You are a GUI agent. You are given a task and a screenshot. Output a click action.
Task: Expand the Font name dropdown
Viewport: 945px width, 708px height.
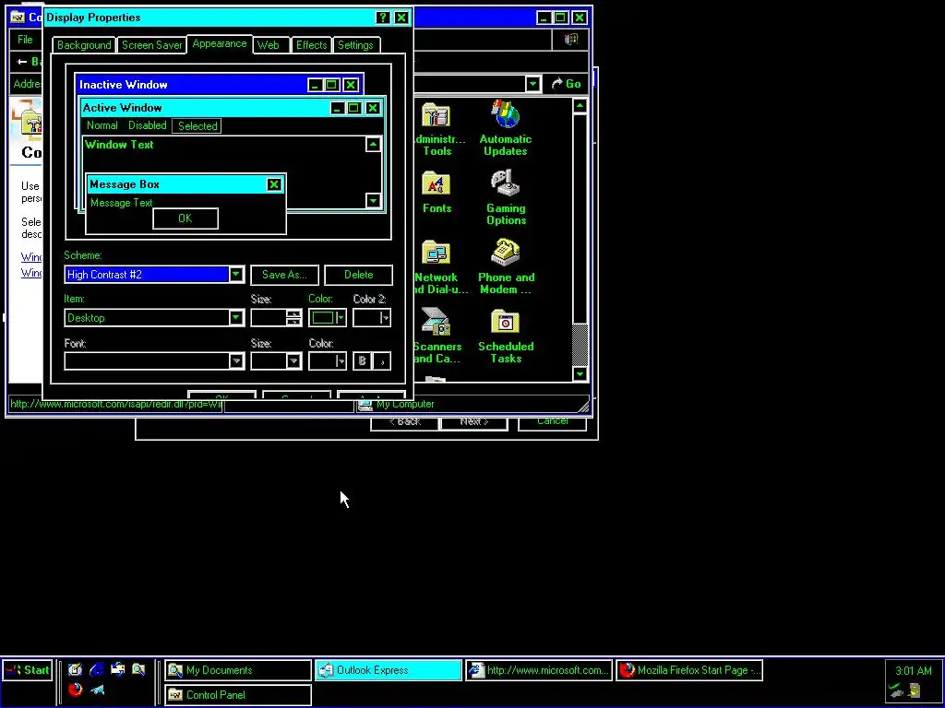point(236,360)
